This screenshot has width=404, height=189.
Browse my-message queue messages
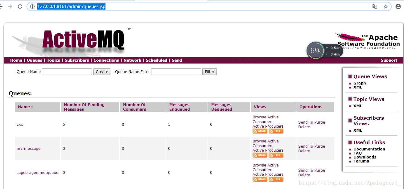[259, 141]
